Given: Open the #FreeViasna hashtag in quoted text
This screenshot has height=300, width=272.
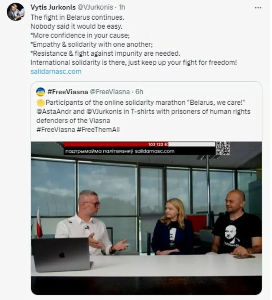Looking at the screenshot, I should [55, 130].
